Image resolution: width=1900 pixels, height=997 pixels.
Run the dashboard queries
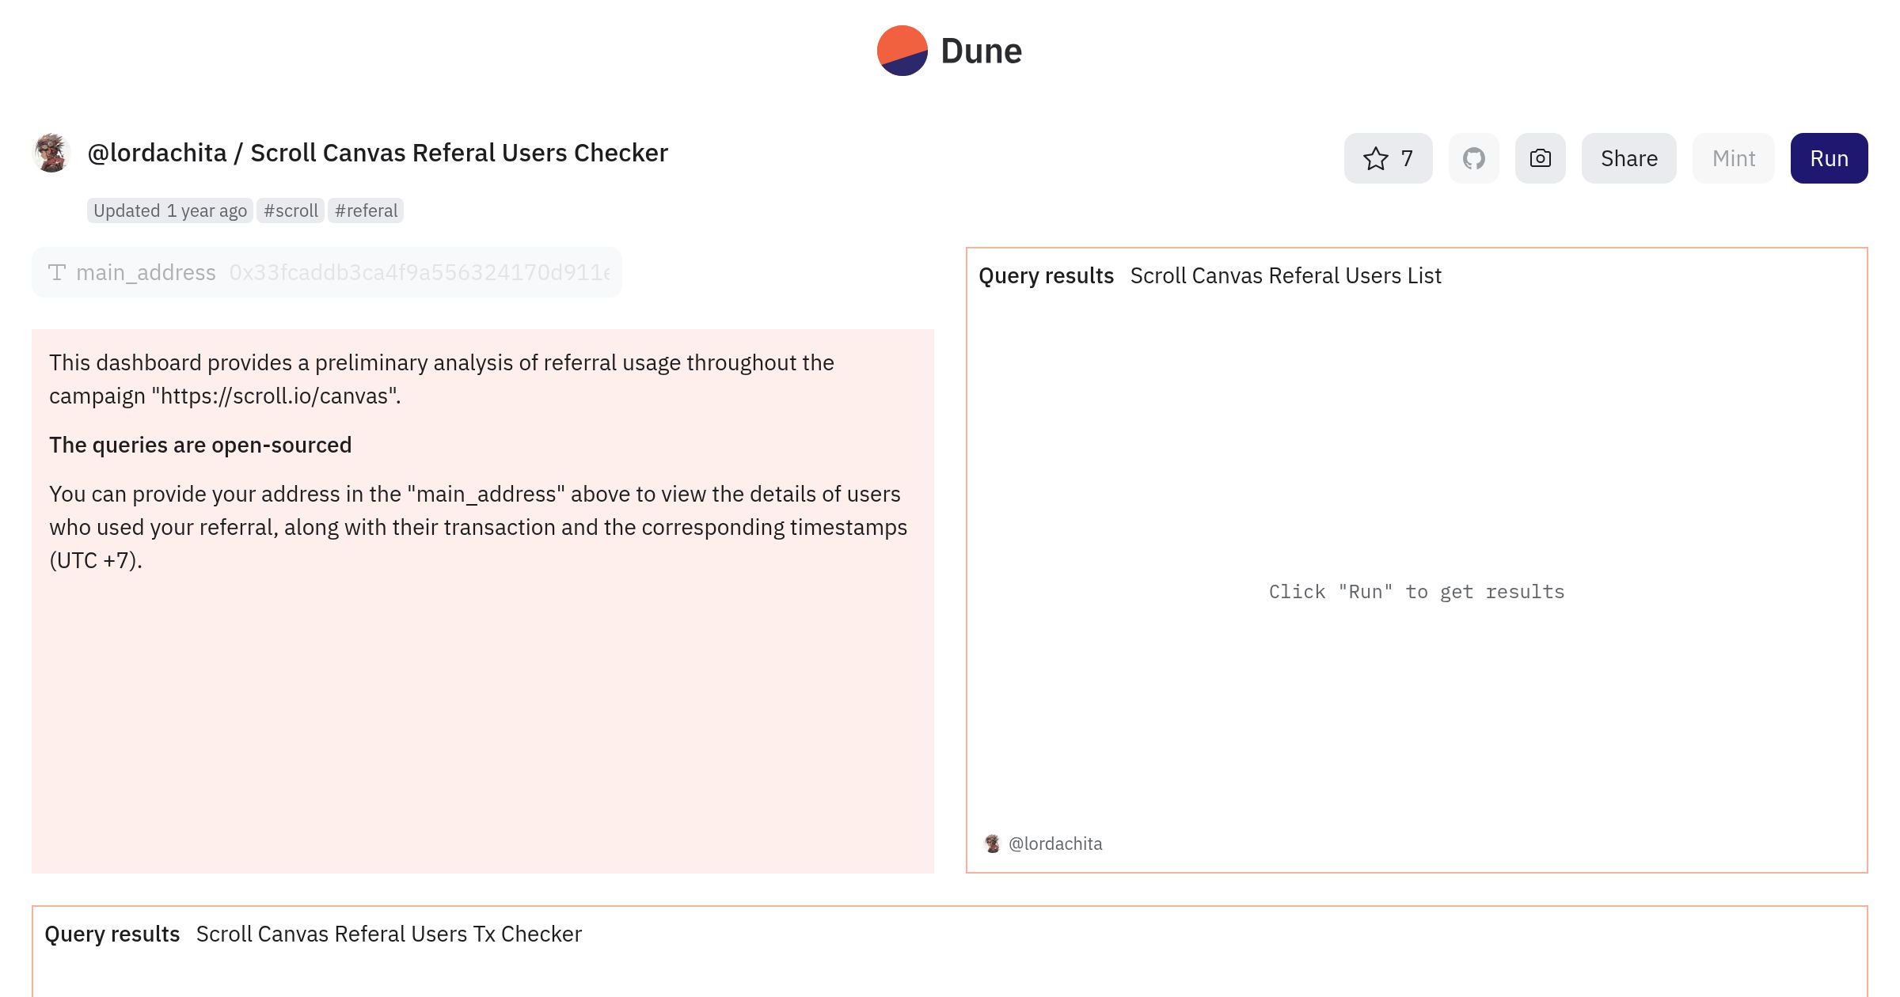[1829, 158]
